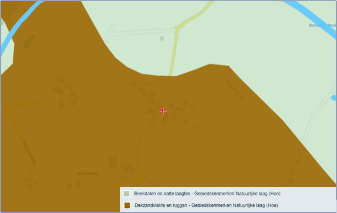Select the light green Beekdalen legend swatch
Image resolution: width=337 pixels, height=213 pixels.
pos(127,194)
